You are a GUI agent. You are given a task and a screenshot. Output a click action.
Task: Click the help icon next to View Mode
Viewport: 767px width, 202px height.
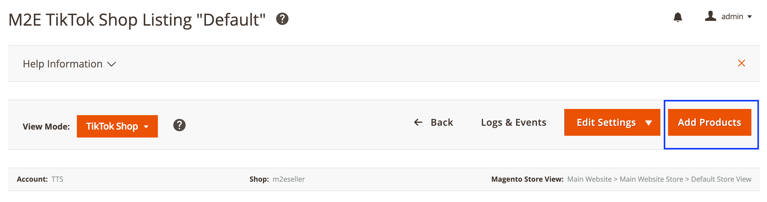click(x=179, y=125)
